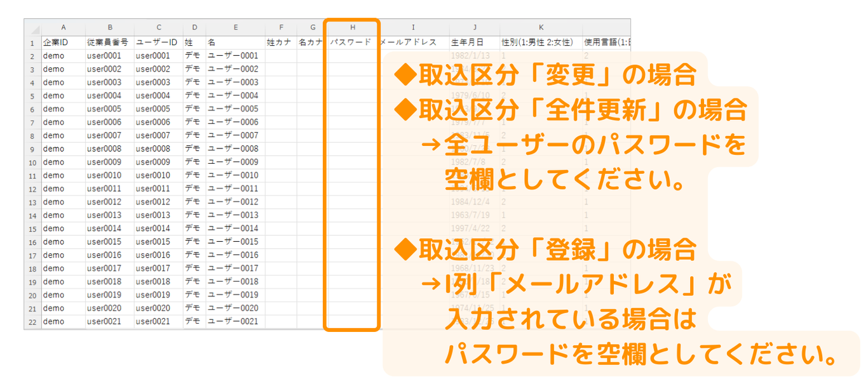
Task: Click column K header
Action: (541, 28)
